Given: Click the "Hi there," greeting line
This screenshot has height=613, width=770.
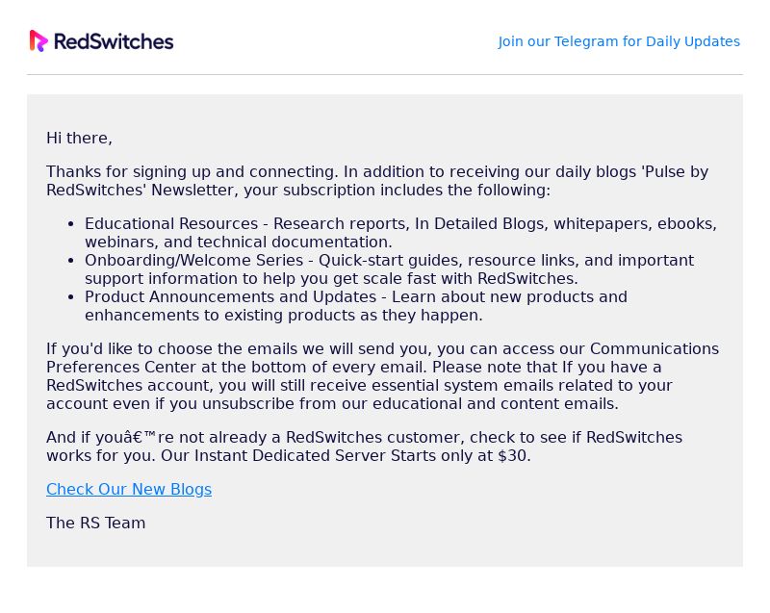Looking at the screenshot, I should [79, 138].
